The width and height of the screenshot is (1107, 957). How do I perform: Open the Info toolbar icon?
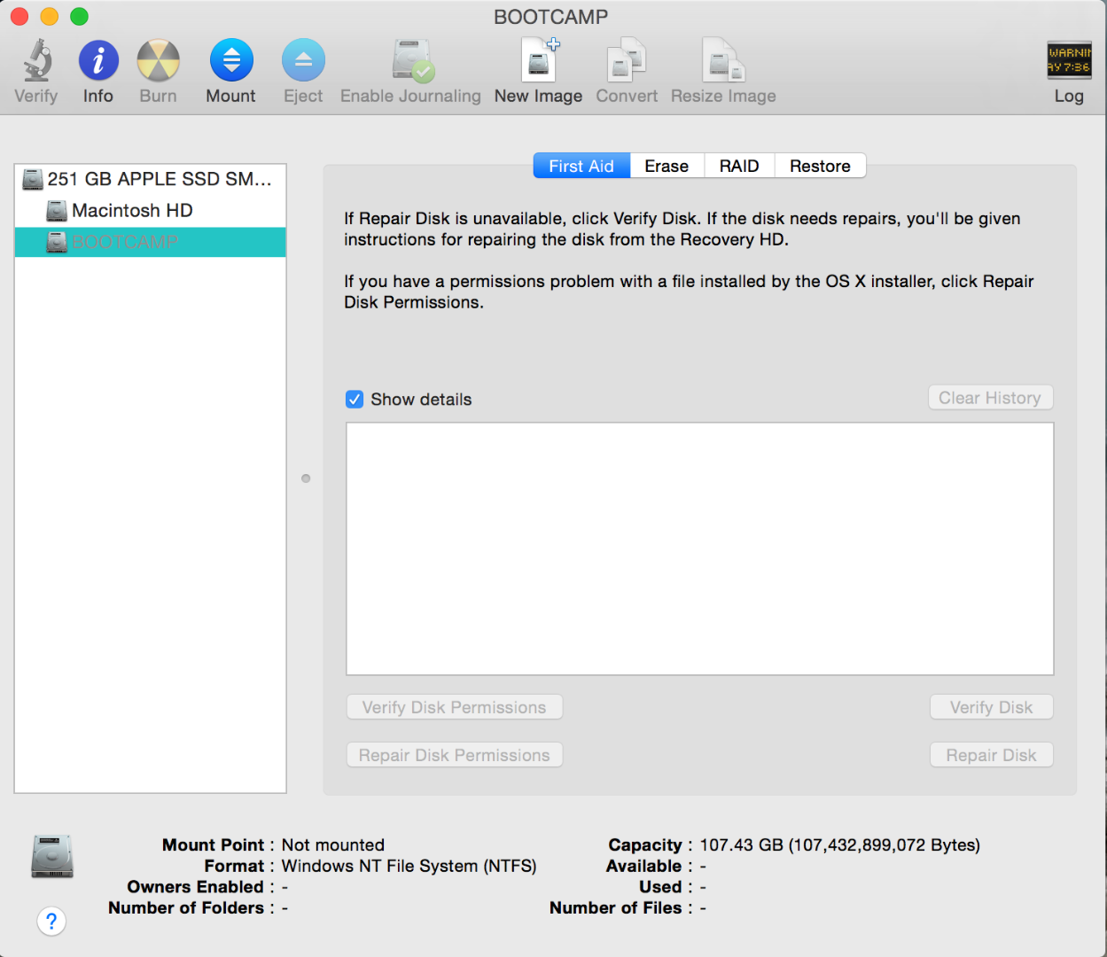pos(98,60)
